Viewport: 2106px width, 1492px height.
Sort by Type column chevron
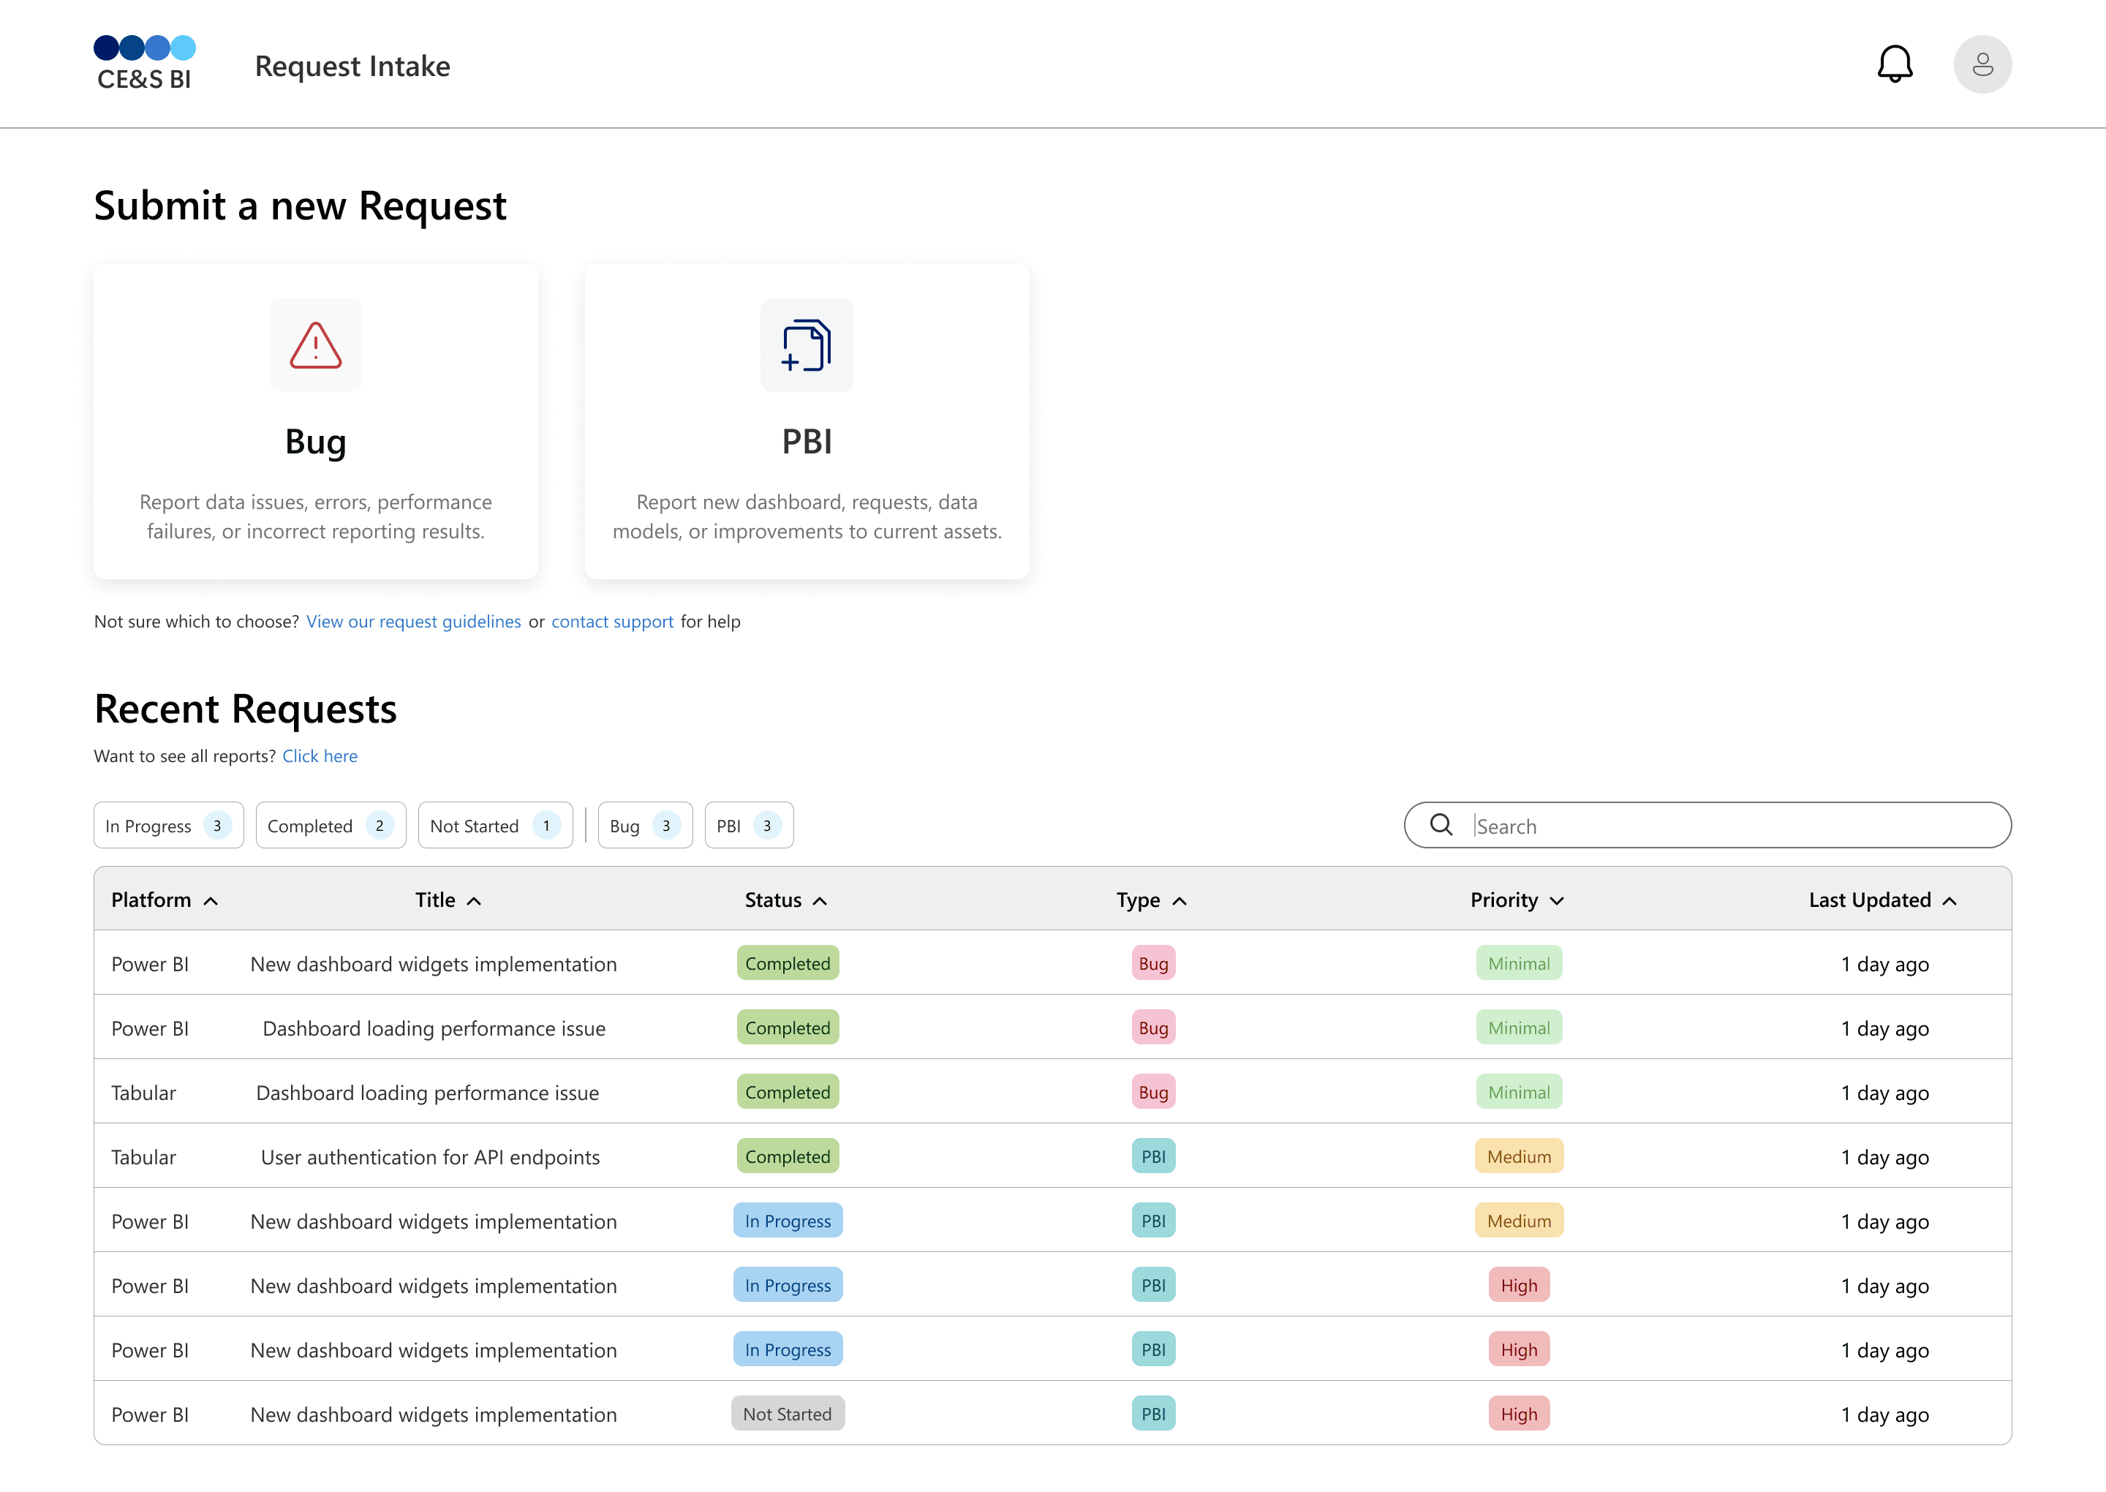(1180, 901)
